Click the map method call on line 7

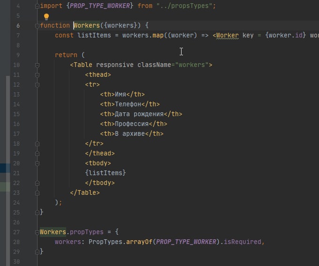[158, 36]
